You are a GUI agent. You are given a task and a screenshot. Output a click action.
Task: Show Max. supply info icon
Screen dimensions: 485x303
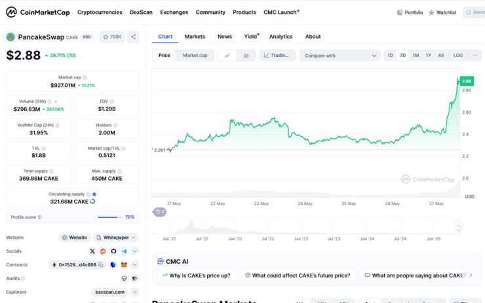[120, 171]
